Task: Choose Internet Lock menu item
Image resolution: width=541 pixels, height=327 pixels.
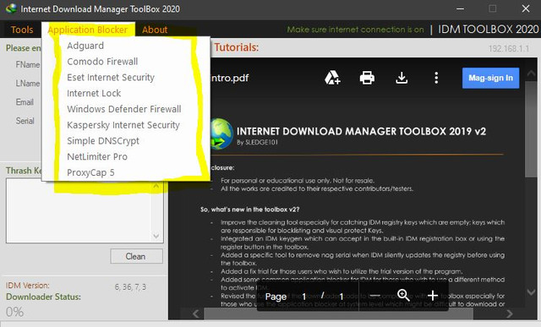Action: point(94,93)
